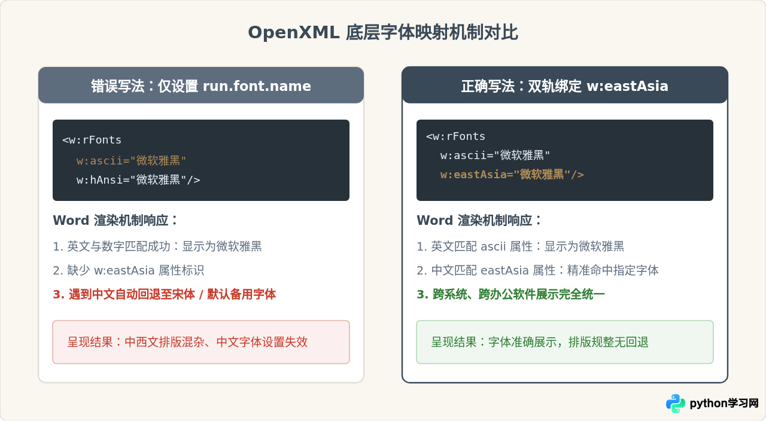The height and width of the screenshot is (421, 766).
Task: Click "1. 英文匹配 ascii 属性：显示为微软雅黑"
Action: click(x=521, y=246)
